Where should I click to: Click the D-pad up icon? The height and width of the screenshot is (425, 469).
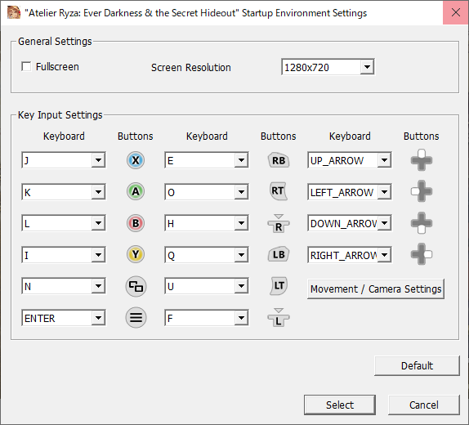coord(422,160)
